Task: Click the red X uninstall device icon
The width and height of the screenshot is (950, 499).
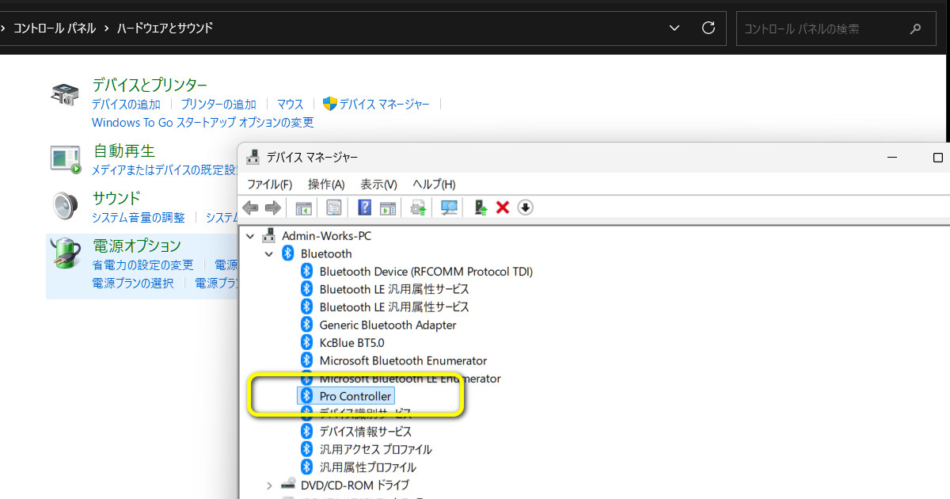Action: pos(502,208)
